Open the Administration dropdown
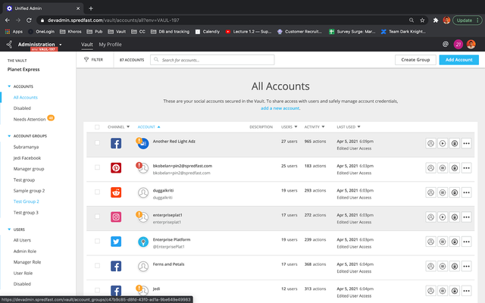The height and width of the screenshot is (303, 485). pyautogui.click(x=39, y=45)
